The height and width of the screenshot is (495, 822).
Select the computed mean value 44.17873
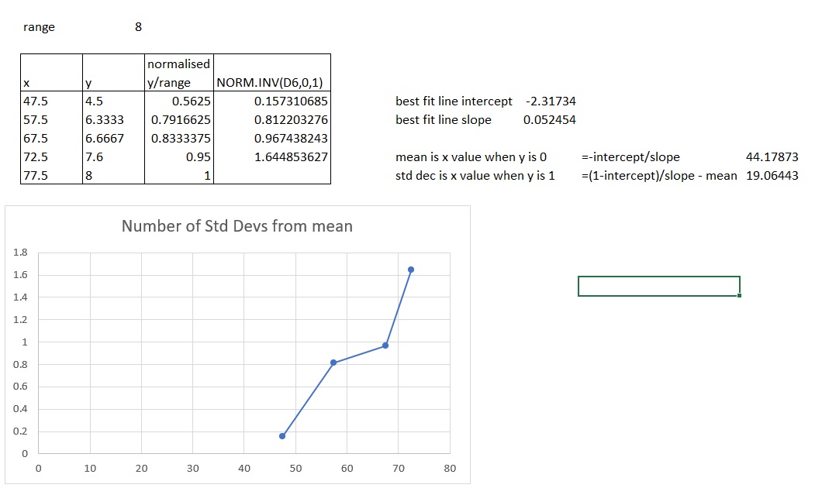tap(772, 156)
